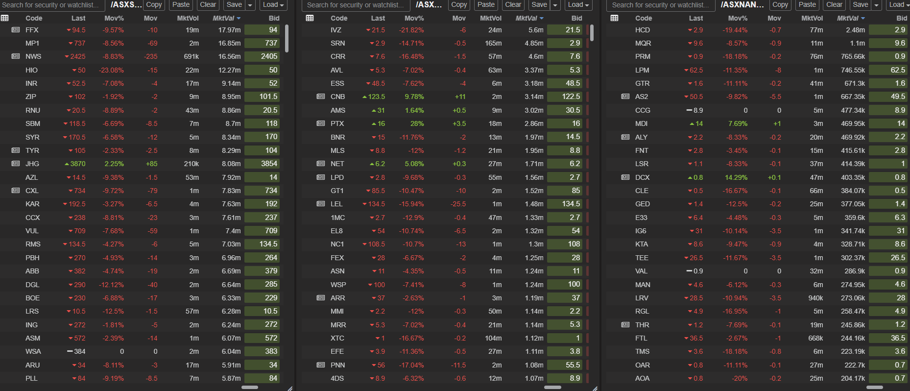910x391 pixels.
Task: Open news icon beside NWS row
Action: click(x=16, y=56)
